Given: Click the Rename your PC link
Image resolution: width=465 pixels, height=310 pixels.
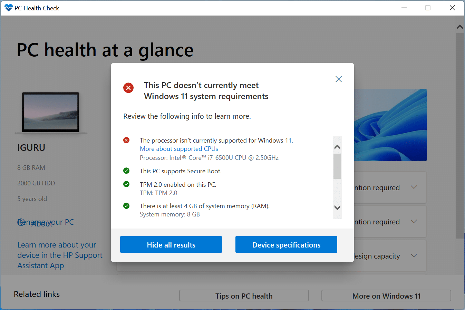Looking at the screenshot, I should pyautogui.click(x=46, y=222).
